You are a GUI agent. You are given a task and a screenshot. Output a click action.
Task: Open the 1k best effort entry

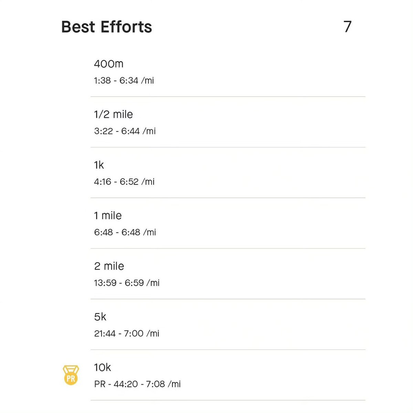click(228, 173)
